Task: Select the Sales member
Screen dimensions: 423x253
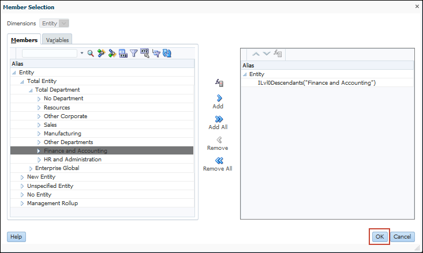Action: (50, 124)
